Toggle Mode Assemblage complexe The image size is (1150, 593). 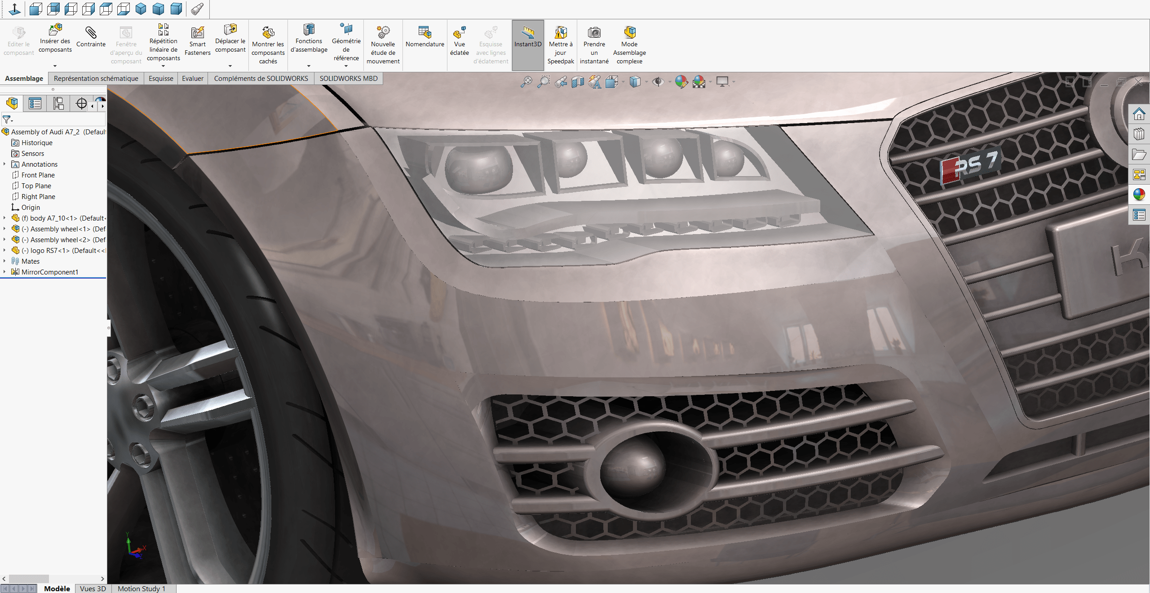click(629, 45)
